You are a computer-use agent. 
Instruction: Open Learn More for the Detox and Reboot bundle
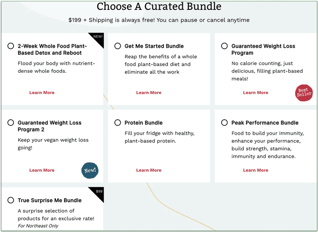[42, 92]
